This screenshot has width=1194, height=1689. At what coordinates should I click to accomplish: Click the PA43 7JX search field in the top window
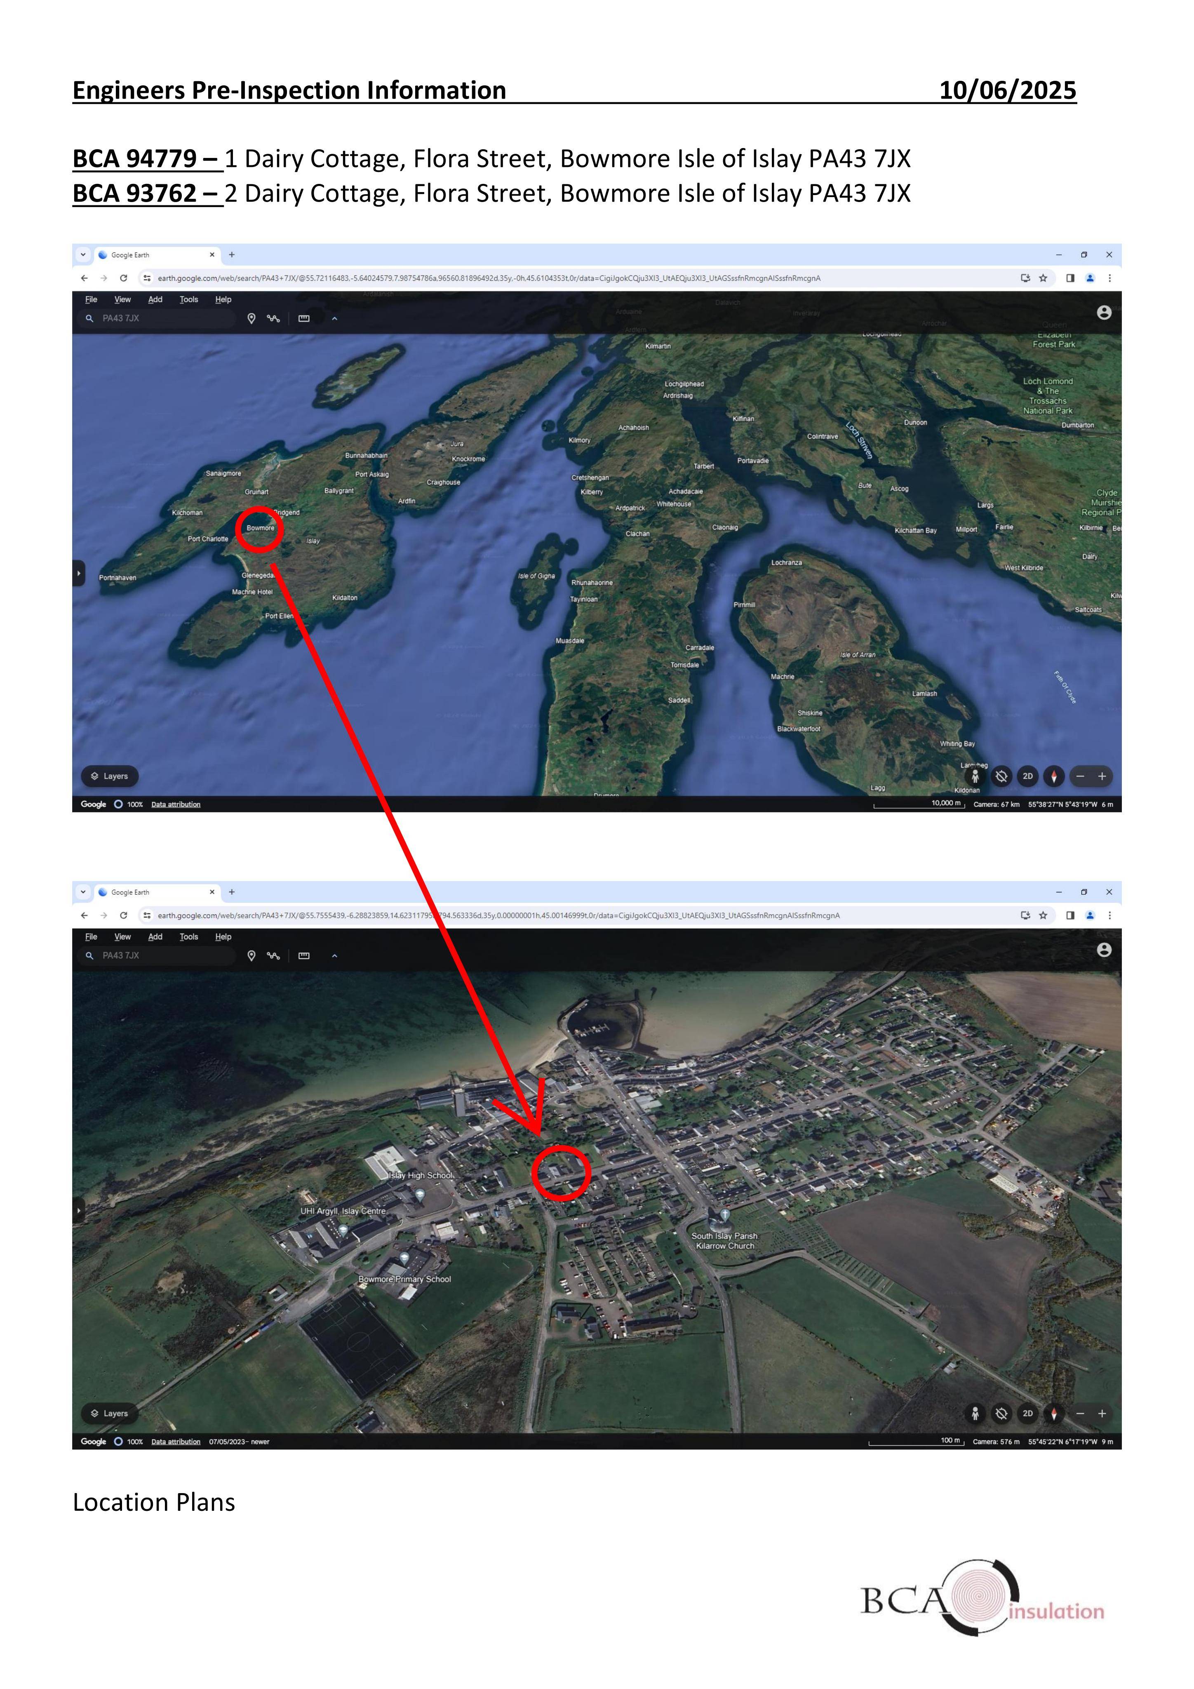pyautogui.click(x=157, y=318)
